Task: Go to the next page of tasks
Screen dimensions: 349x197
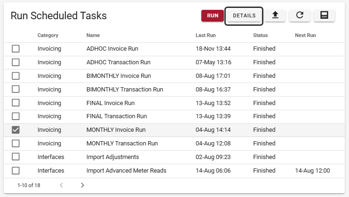Action: click(x=83, y=185)
